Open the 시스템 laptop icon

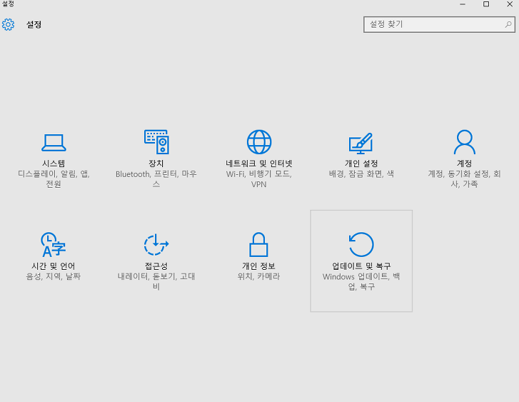pyautogui.click(x=54, y=142)
